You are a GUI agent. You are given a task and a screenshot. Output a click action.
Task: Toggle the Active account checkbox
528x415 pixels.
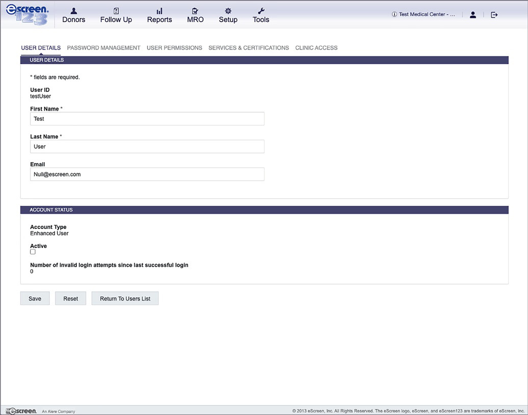pos(33,252)
